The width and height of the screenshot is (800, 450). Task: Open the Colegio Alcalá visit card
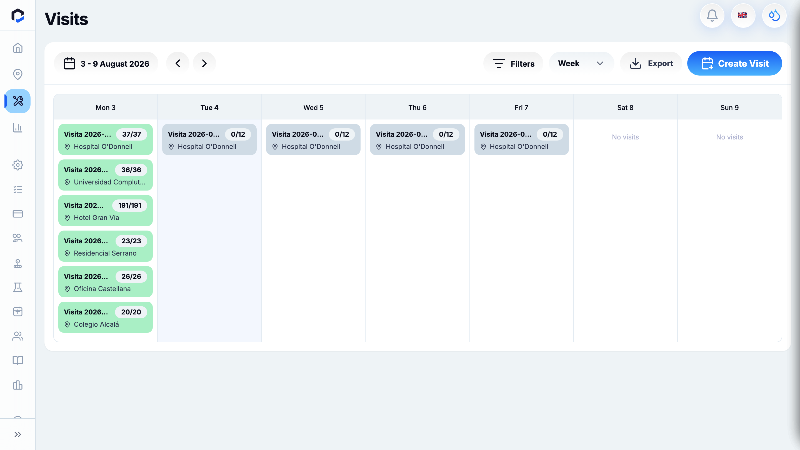[106, 317]
